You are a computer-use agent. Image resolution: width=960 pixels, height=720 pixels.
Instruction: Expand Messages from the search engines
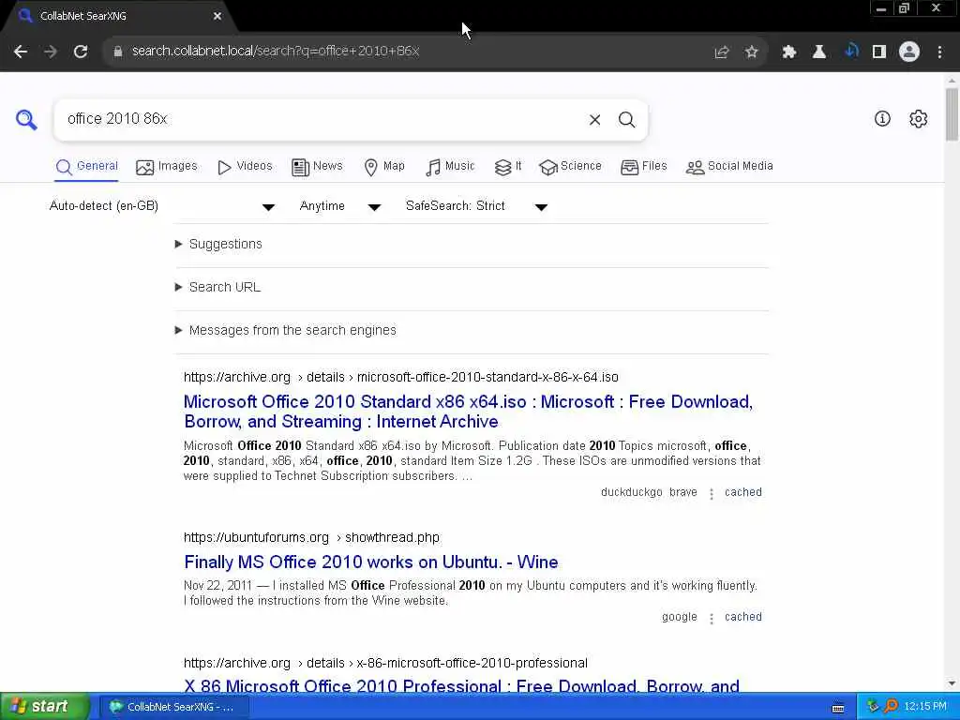[286, 331]
